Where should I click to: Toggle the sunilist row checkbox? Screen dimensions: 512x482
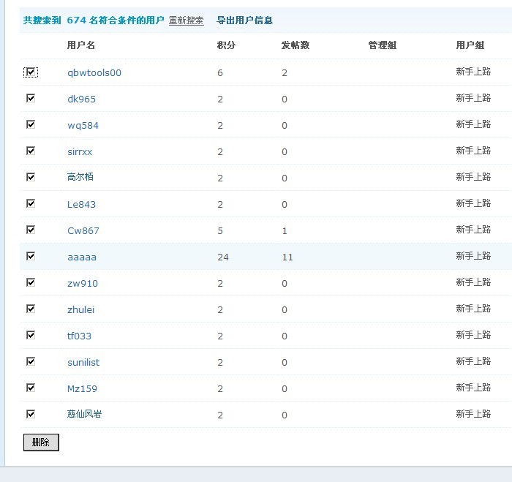[x=31, y=362]
